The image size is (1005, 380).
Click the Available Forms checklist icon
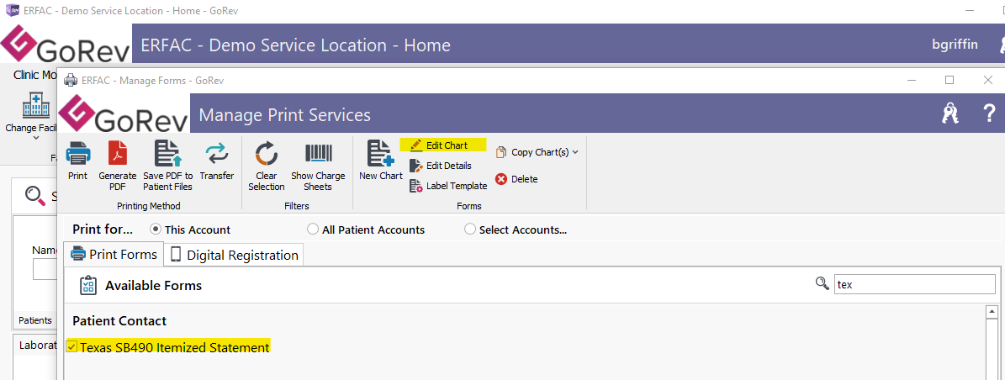tap(88, 285)
